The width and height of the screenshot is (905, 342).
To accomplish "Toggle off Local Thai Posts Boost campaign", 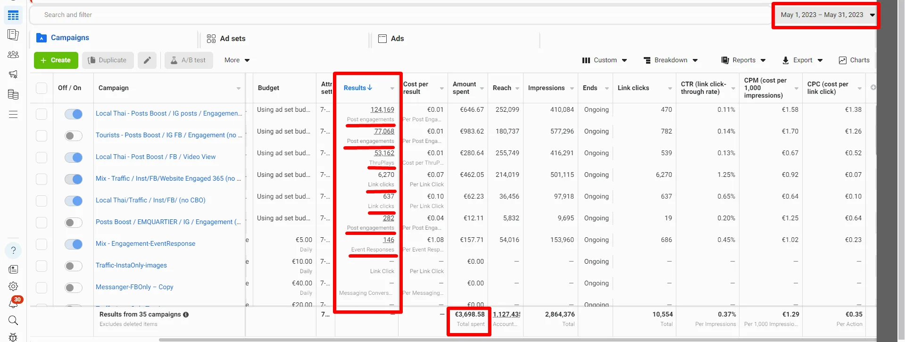I will coord(74,114).
